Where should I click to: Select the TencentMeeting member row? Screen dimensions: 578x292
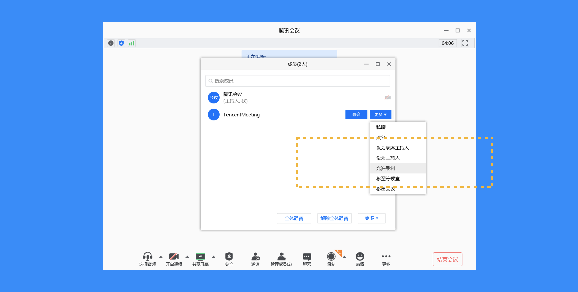click(298, 115)
